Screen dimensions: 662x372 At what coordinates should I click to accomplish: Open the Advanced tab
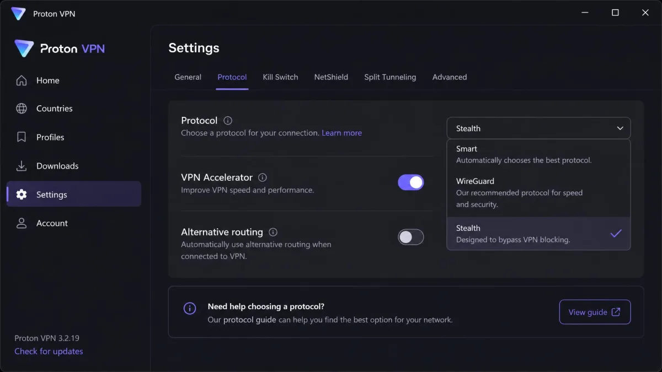450,77
